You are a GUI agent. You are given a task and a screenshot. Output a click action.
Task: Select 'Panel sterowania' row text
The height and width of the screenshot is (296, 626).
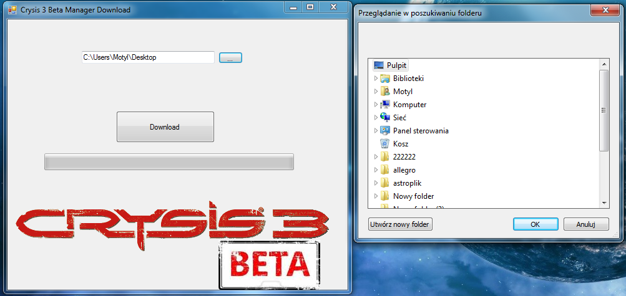click(x=421, y=131)
